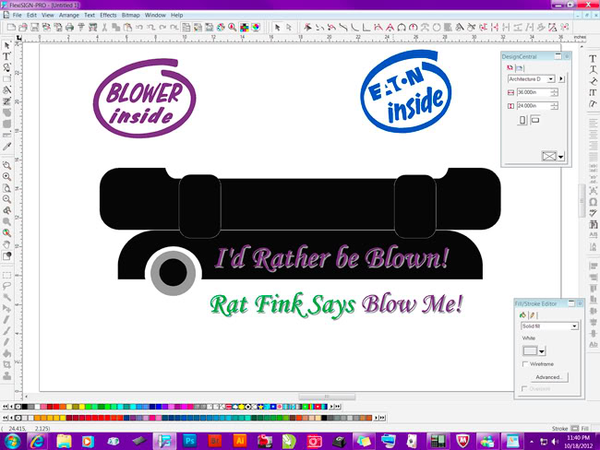Open Adobe Illustrator from the taskbar
Viewport: 600px width, 450px height.
[x=240, y=441]
